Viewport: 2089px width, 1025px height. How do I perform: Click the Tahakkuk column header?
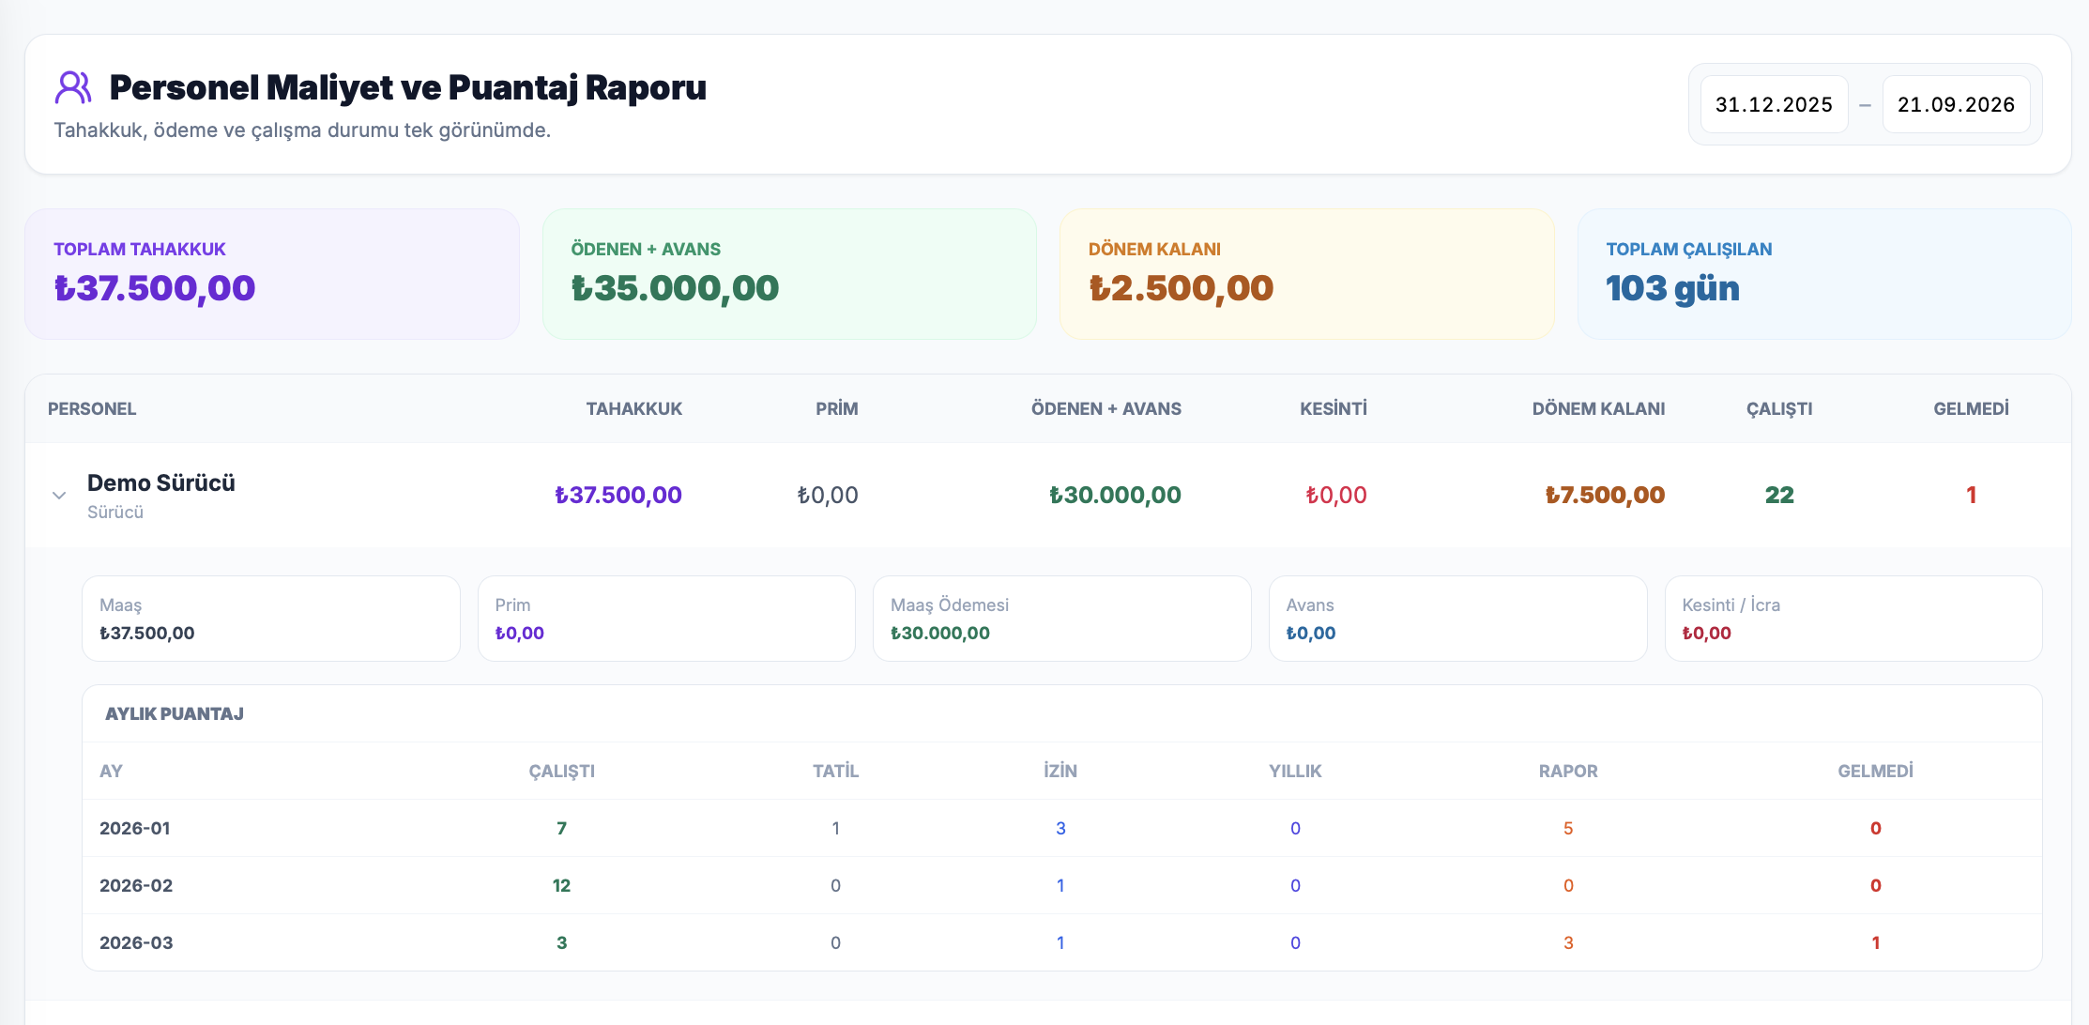634,409
